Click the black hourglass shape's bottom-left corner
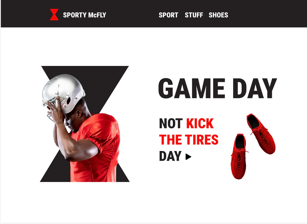 44,179
